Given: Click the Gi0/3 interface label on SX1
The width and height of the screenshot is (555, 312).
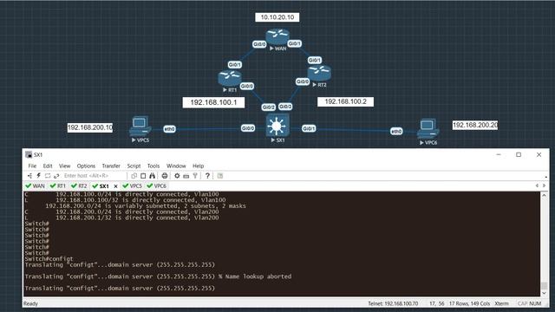Looking at the screenshot, I should coord(285,107).
